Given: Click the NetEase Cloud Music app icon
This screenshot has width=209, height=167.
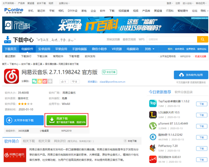Looking at the screenshot, I should [12, 76].
